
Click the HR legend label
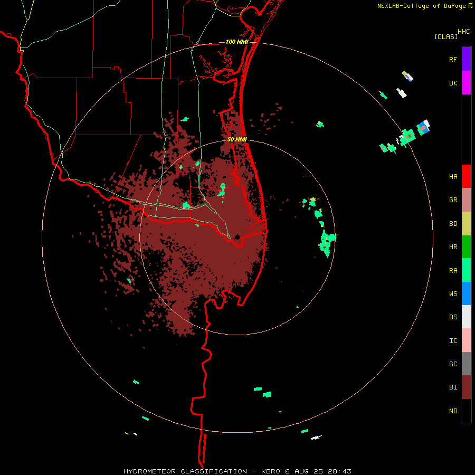453,247
